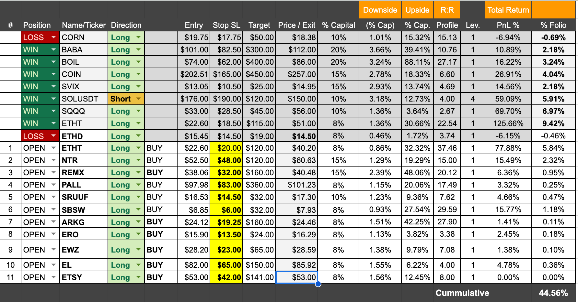Click the fill handle on the selected $53.00 cell
Viewport: 578px width, 302px height.
point(318,284)
